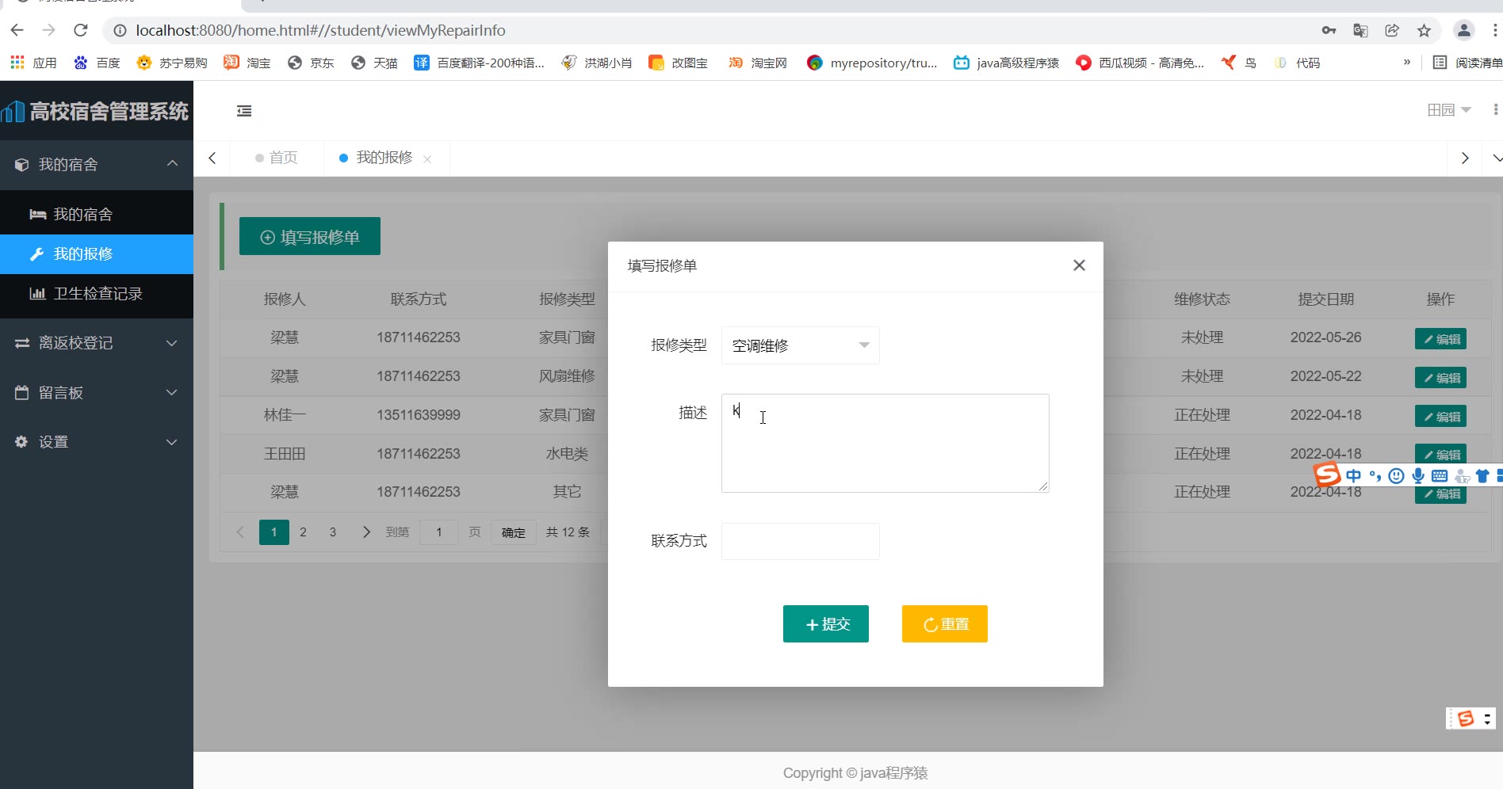Open Sogou soft keyboard icon
This screenshot has height=789, width=1503.
pyautogui.click(x=1440, y=475)
